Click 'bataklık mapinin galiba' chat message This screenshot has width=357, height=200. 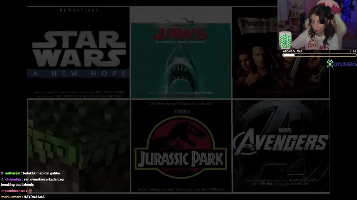click(41, 173)
